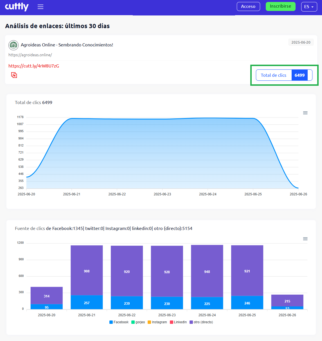Hide the LinkedIn series via legend
The image size is (322, 341).
[x=178, y=322]
